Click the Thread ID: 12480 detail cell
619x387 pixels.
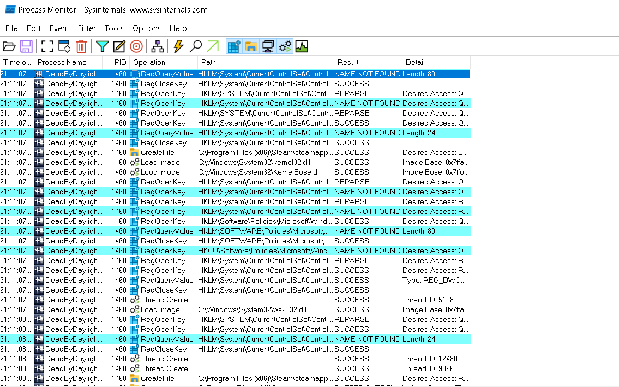pyautogui.click(x=430, y=359)
